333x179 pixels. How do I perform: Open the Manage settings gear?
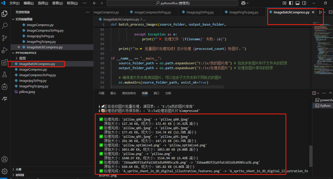5,171
